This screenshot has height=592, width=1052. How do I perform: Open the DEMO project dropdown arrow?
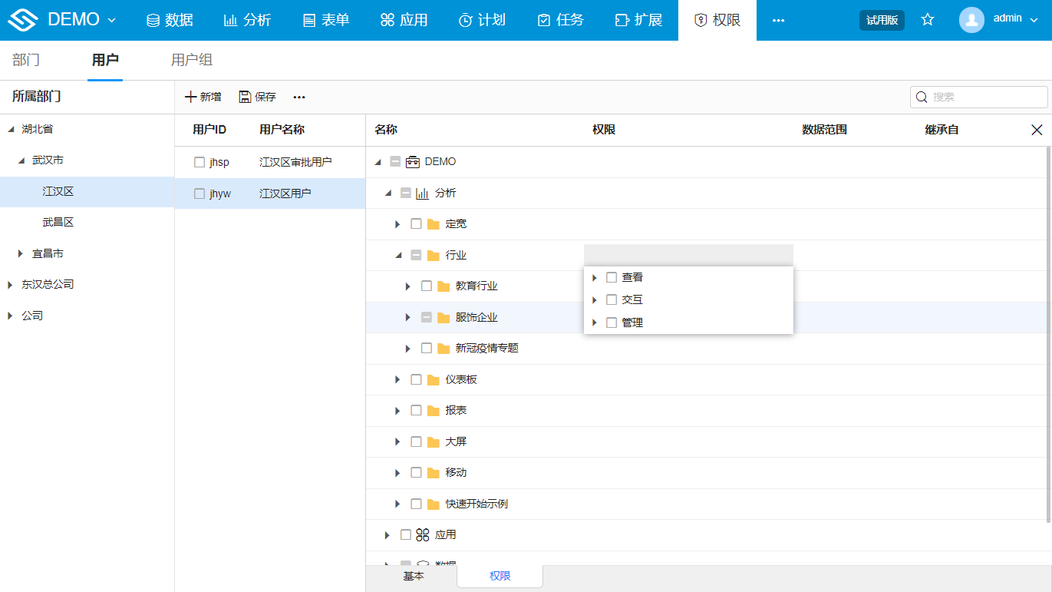pos(112,20)
